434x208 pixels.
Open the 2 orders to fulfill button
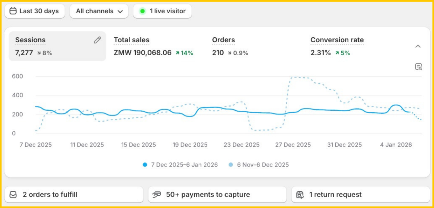[74, 195]
